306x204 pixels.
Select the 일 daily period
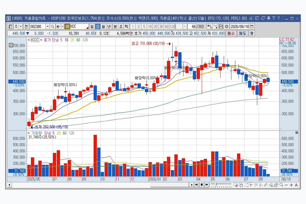(x=92, y=27)
